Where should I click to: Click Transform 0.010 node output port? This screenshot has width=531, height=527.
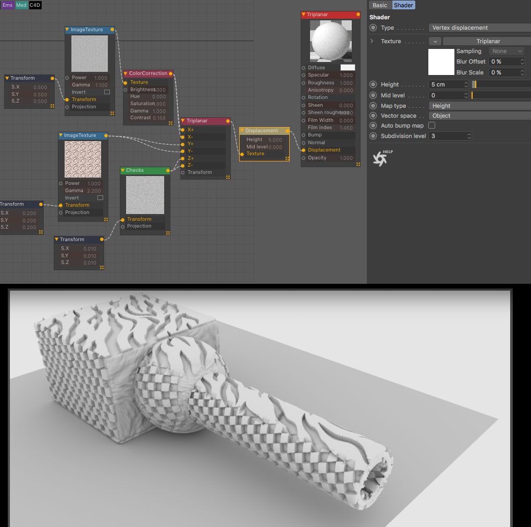point(102,240)
